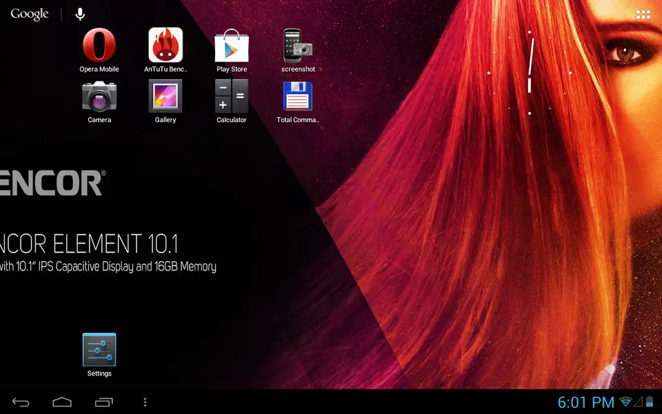
Task: Tap the Wi-Fi signal status icon
Action: point(625,402)
